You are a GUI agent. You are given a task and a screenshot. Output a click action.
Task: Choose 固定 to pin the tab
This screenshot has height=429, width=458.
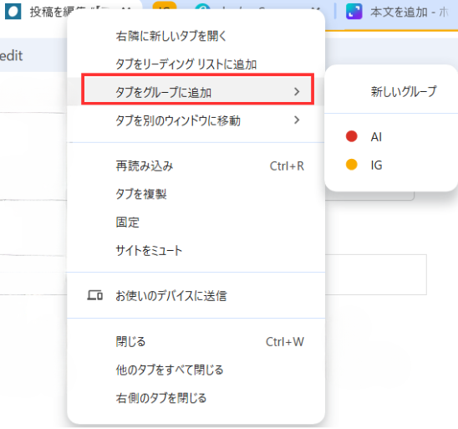click(x=196, y=222)
